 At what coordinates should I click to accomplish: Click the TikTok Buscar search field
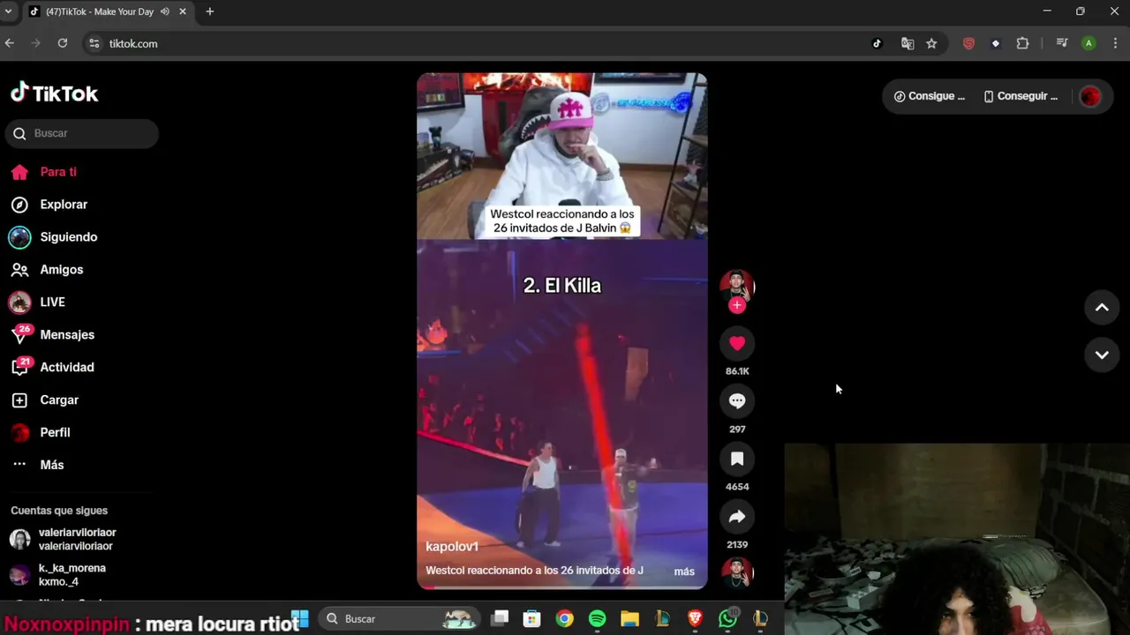pyautogui.click(x=82, y=133)
